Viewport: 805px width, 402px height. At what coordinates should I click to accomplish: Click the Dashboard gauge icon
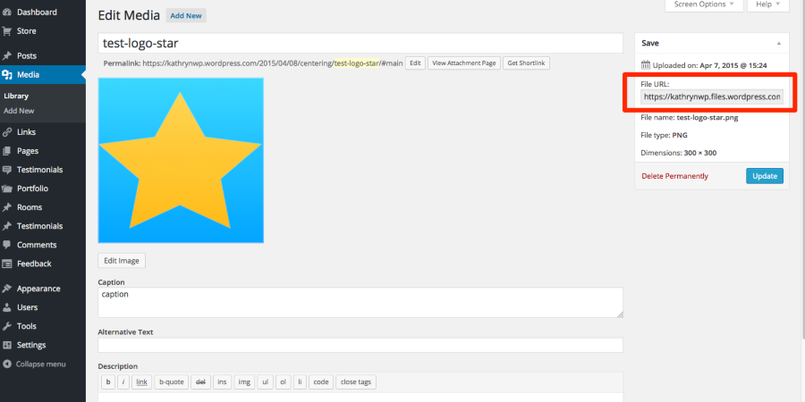coord(6,13)
